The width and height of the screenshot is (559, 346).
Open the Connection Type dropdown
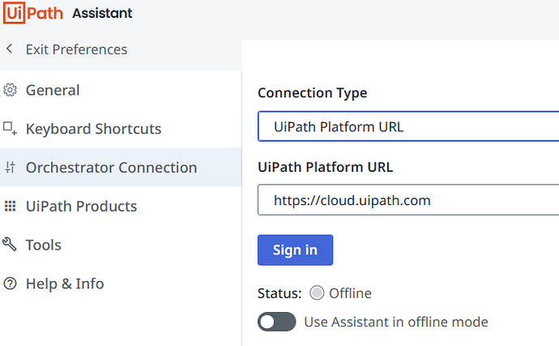[x=408, y=126]
